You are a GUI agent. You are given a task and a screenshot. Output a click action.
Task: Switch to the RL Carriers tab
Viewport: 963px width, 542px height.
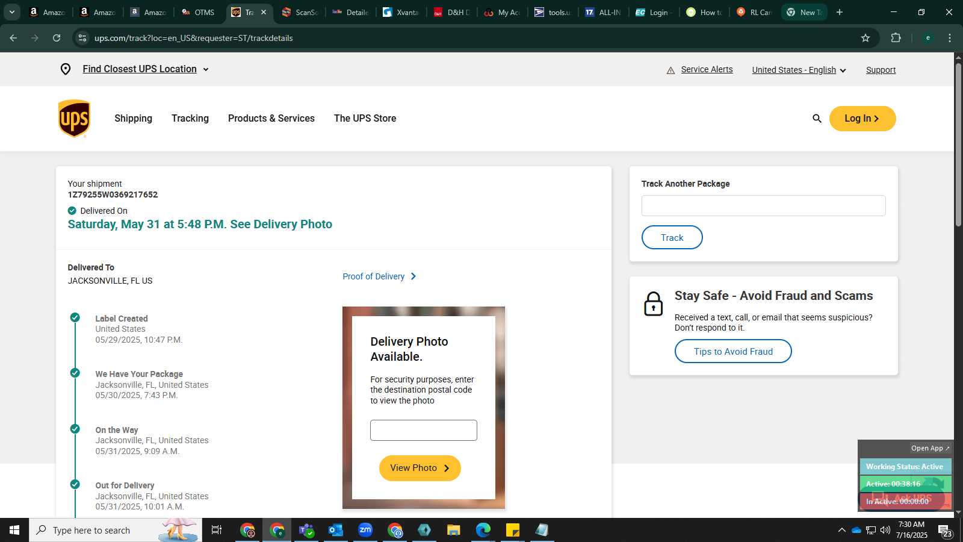pos(754,12)
